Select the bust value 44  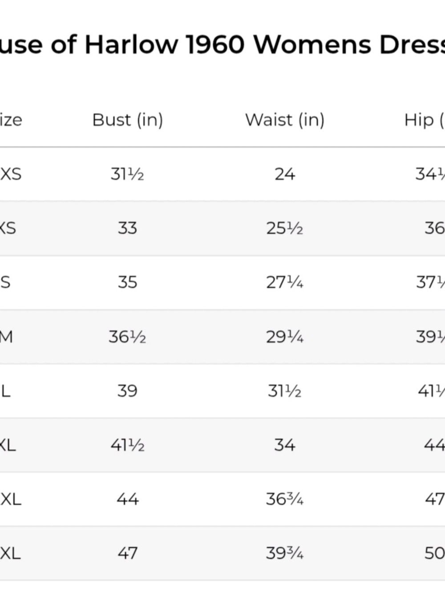[127, 499]
